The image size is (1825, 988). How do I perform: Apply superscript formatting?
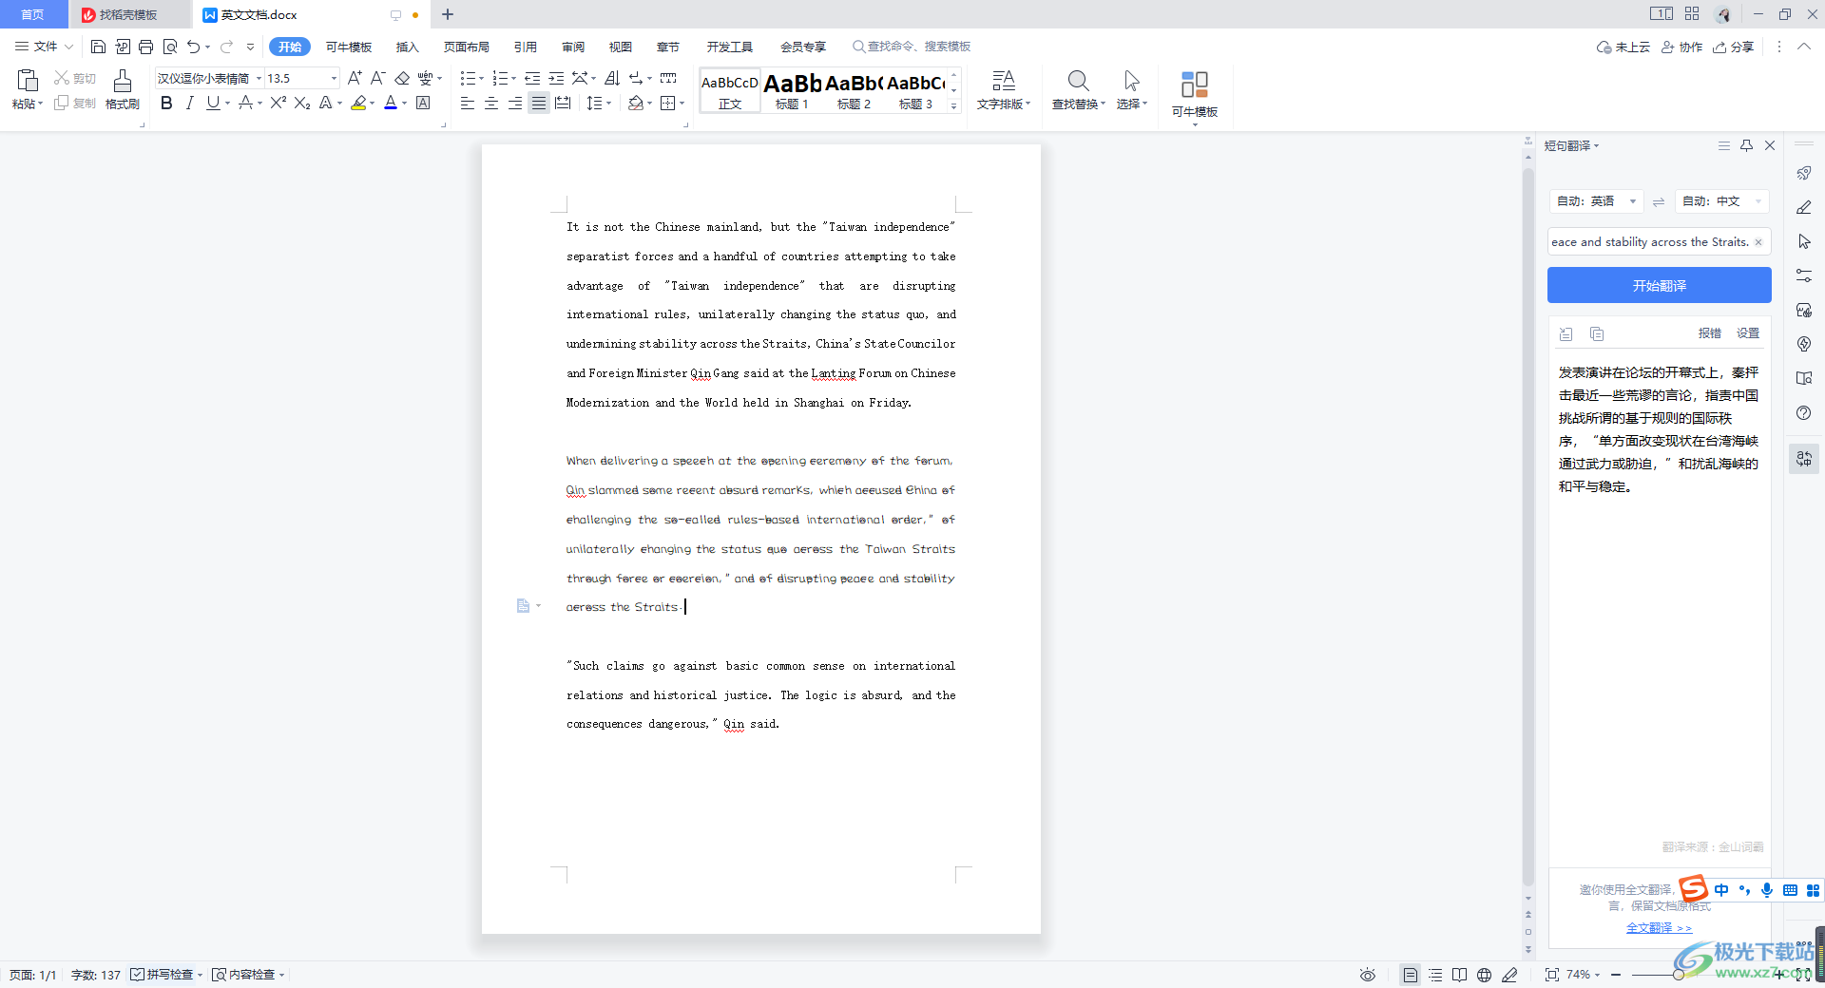click(278, 103)
